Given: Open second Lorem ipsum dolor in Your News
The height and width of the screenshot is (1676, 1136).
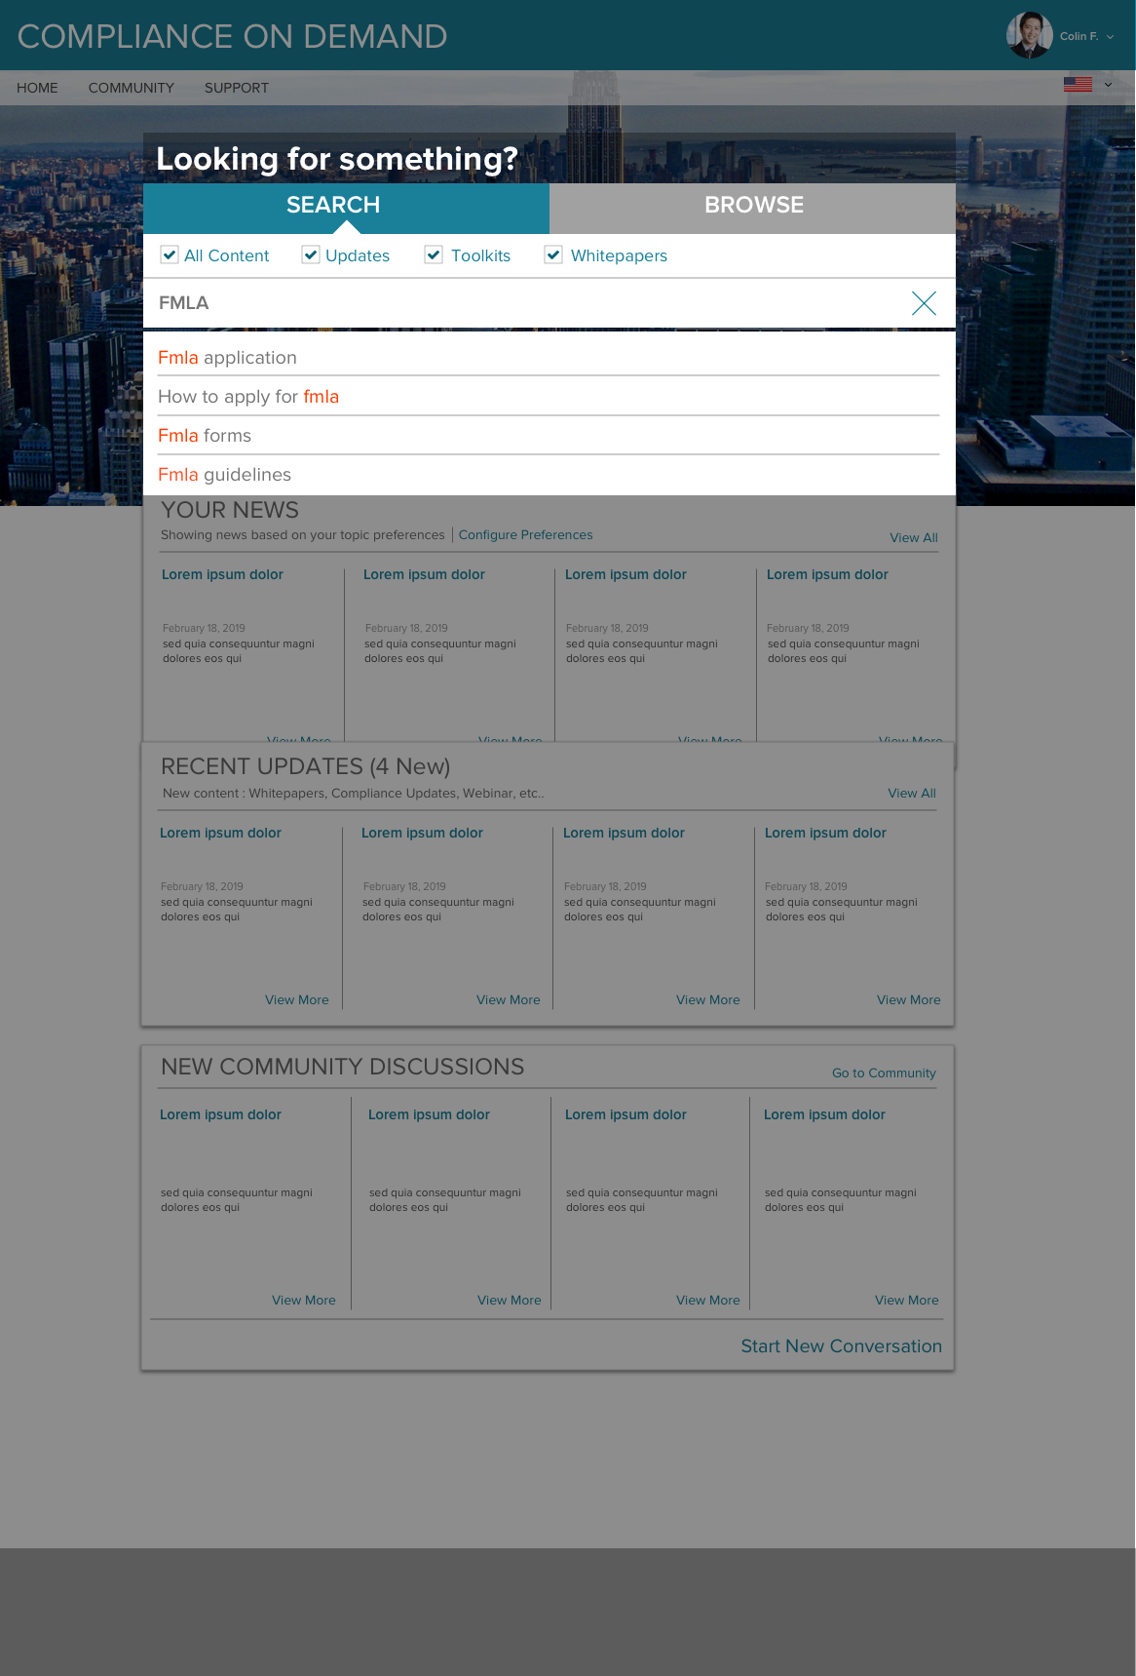Looking at the screenshot, I should [x=424, y=574].
